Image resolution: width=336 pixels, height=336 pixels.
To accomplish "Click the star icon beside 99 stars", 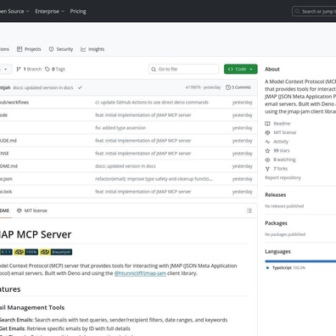I will click(x=267, y=150).
